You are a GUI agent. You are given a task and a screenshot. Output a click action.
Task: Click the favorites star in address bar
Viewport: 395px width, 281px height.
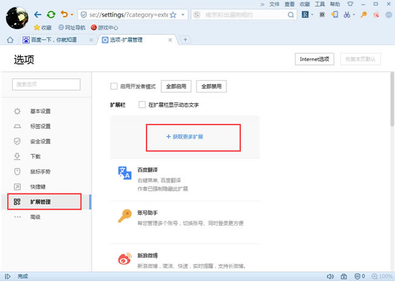coord(173,14)
